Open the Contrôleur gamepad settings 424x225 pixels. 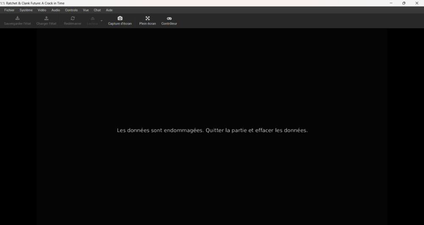pyautogui.click(x=169, y=19)
